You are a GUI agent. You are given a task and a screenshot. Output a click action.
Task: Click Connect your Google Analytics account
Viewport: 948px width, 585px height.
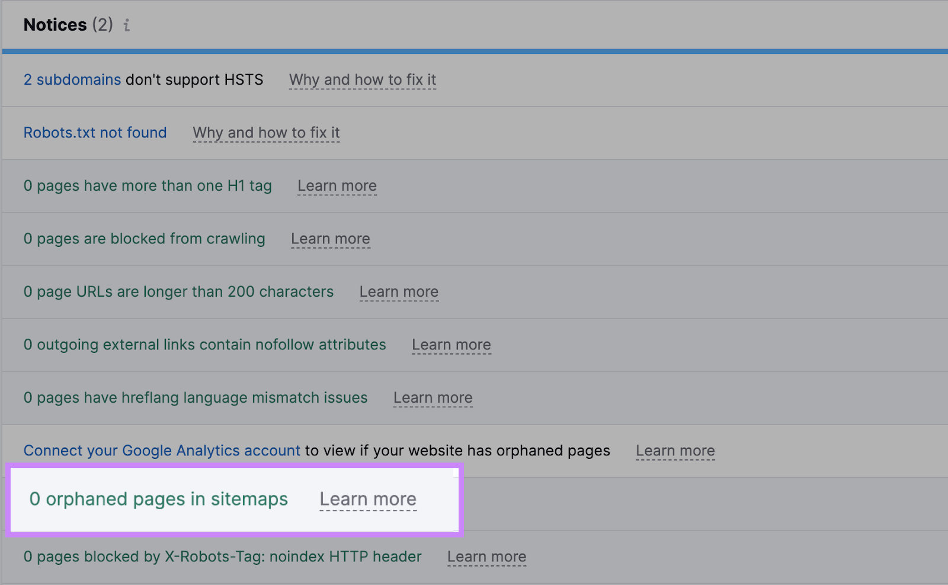coord(162,450)
